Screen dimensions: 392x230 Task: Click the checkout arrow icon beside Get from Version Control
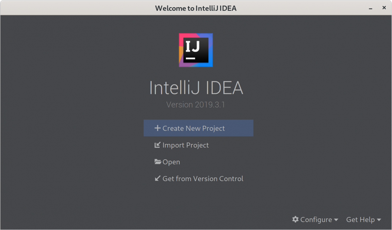click(158, 179)
